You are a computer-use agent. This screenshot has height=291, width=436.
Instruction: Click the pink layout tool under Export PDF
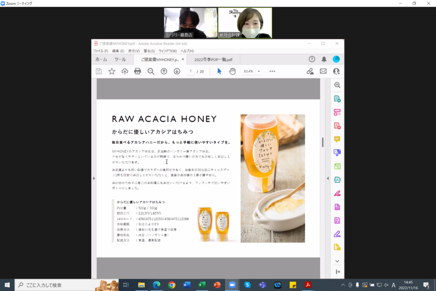pos(337,112)
